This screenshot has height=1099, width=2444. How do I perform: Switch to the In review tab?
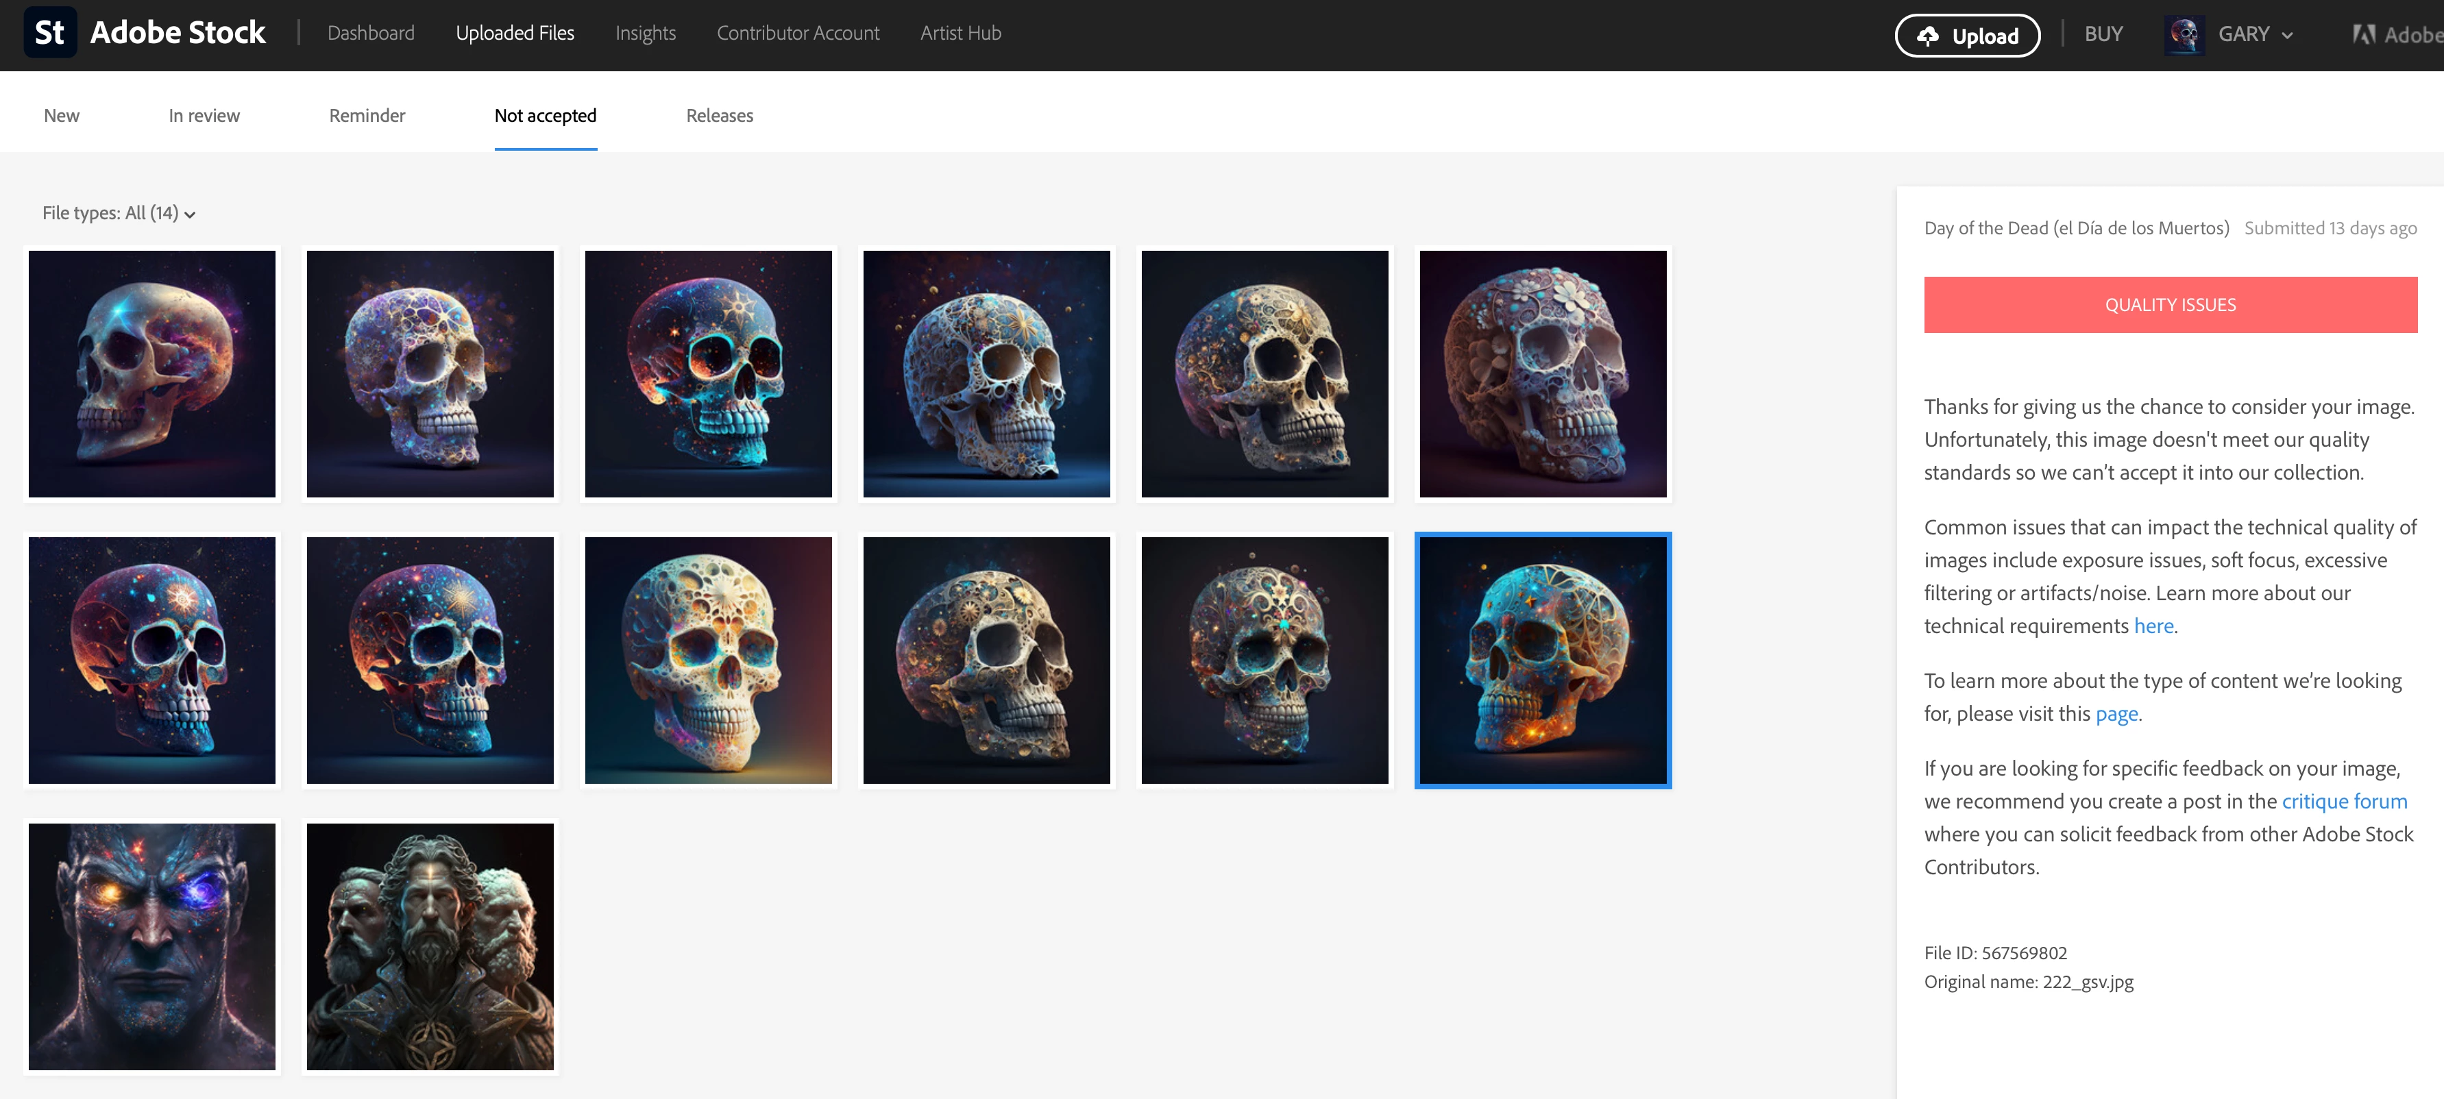[204, 116]
